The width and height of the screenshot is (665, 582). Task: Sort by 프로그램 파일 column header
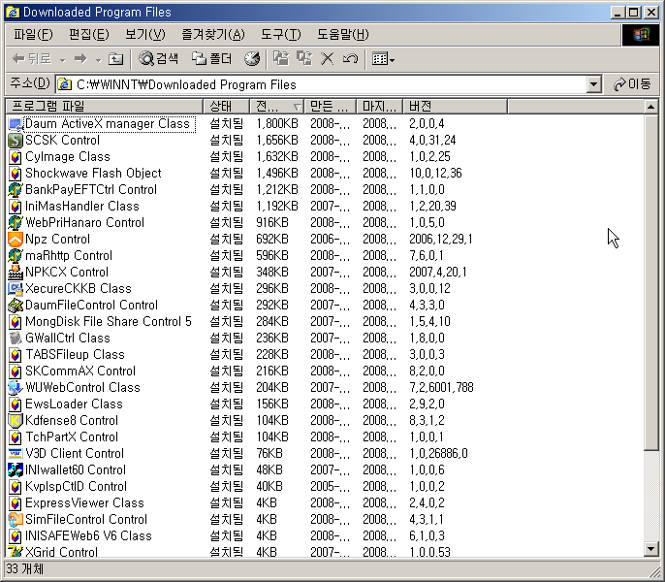click(105, 106)
